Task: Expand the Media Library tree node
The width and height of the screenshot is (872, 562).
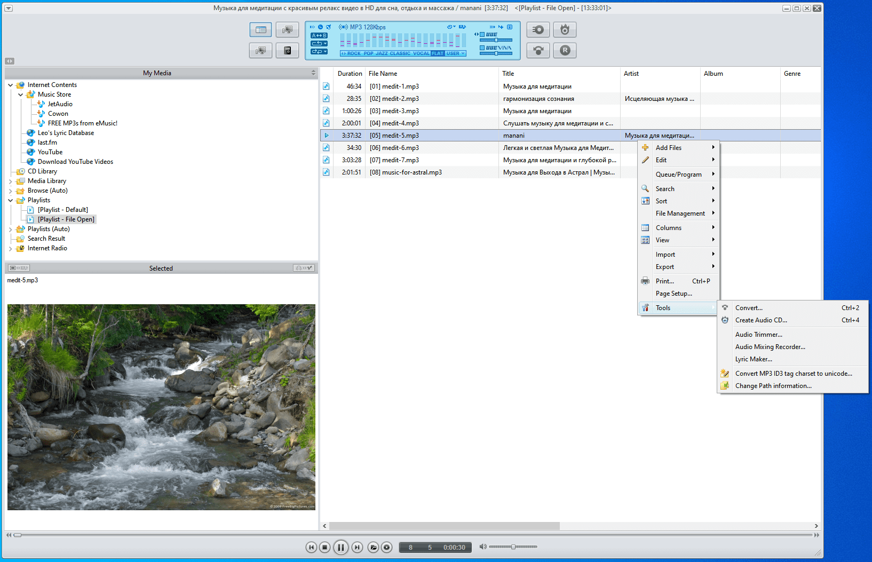Action: [x=10, y=181]
